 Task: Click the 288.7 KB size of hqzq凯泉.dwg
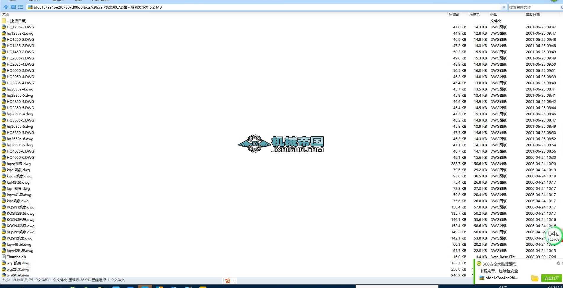[459, 164]
